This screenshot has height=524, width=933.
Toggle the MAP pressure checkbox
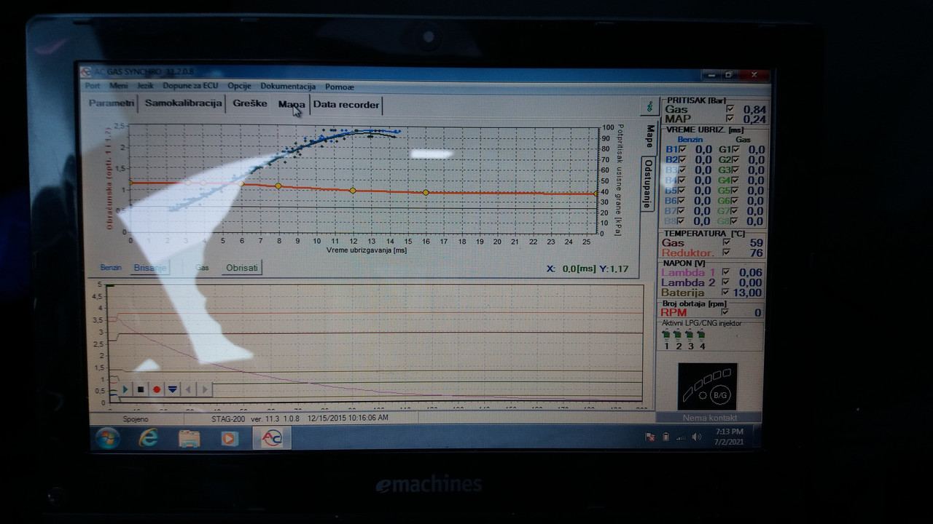click(730, 119)
